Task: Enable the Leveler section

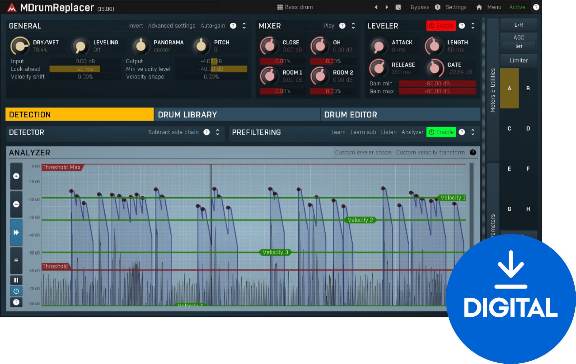Action: tap(441, 26)
